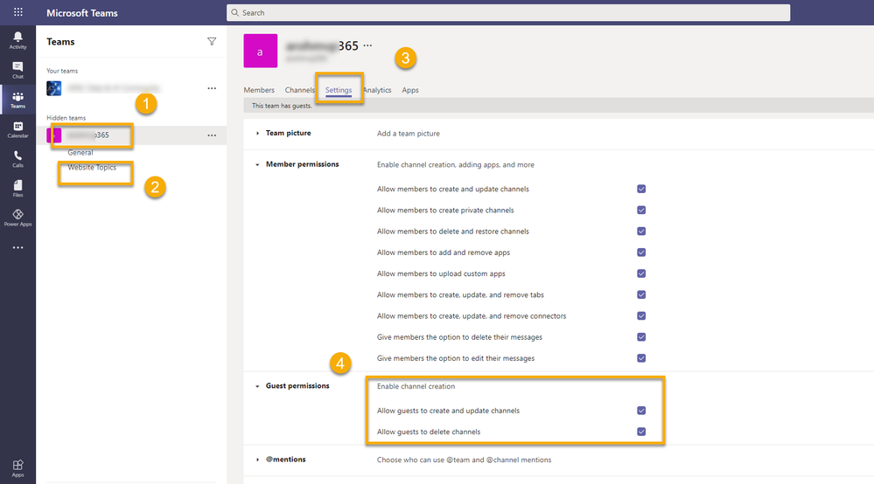Click the filter funnel icon in Teams pane

click(x=212, y=42)
